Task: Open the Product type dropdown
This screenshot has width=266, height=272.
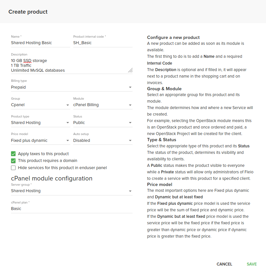Action: (40, 123)
